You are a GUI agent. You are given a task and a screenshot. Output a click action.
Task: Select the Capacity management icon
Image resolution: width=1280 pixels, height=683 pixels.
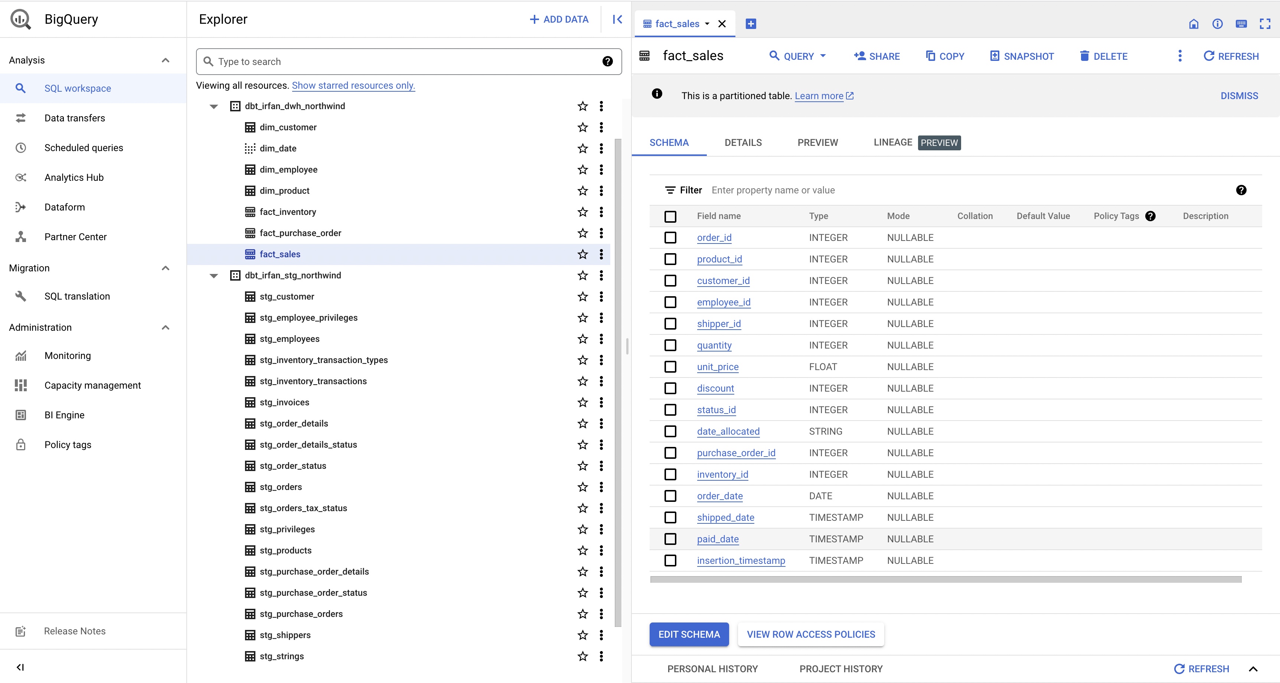21,385
